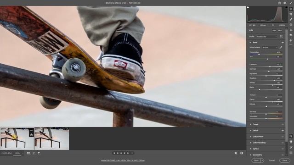
Task: Select the Crop tool icon
Action: [x=291, y=14]
